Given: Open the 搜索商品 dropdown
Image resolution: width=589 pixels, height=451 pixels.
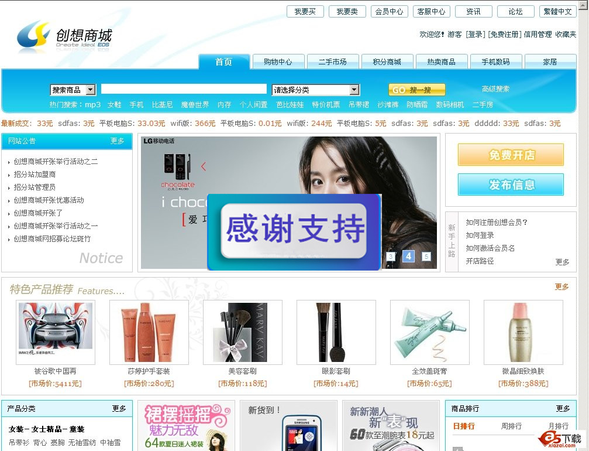Looking at the screenshot, I should tap(73, 90).
